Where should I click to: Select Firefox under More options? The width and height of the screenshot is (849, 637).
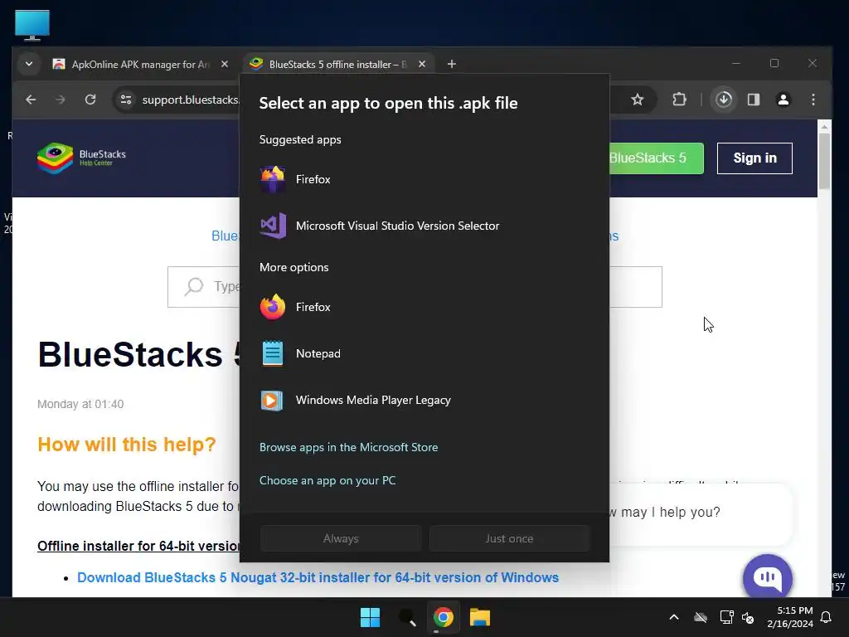click(x=424, y=307)
